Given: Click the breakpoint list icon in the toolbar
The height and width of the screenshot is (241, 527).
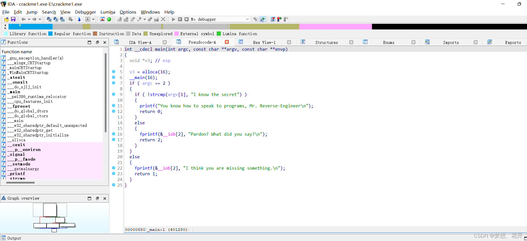Looking at the screenshot, I should pyautogui.click(x=273, y=19).
